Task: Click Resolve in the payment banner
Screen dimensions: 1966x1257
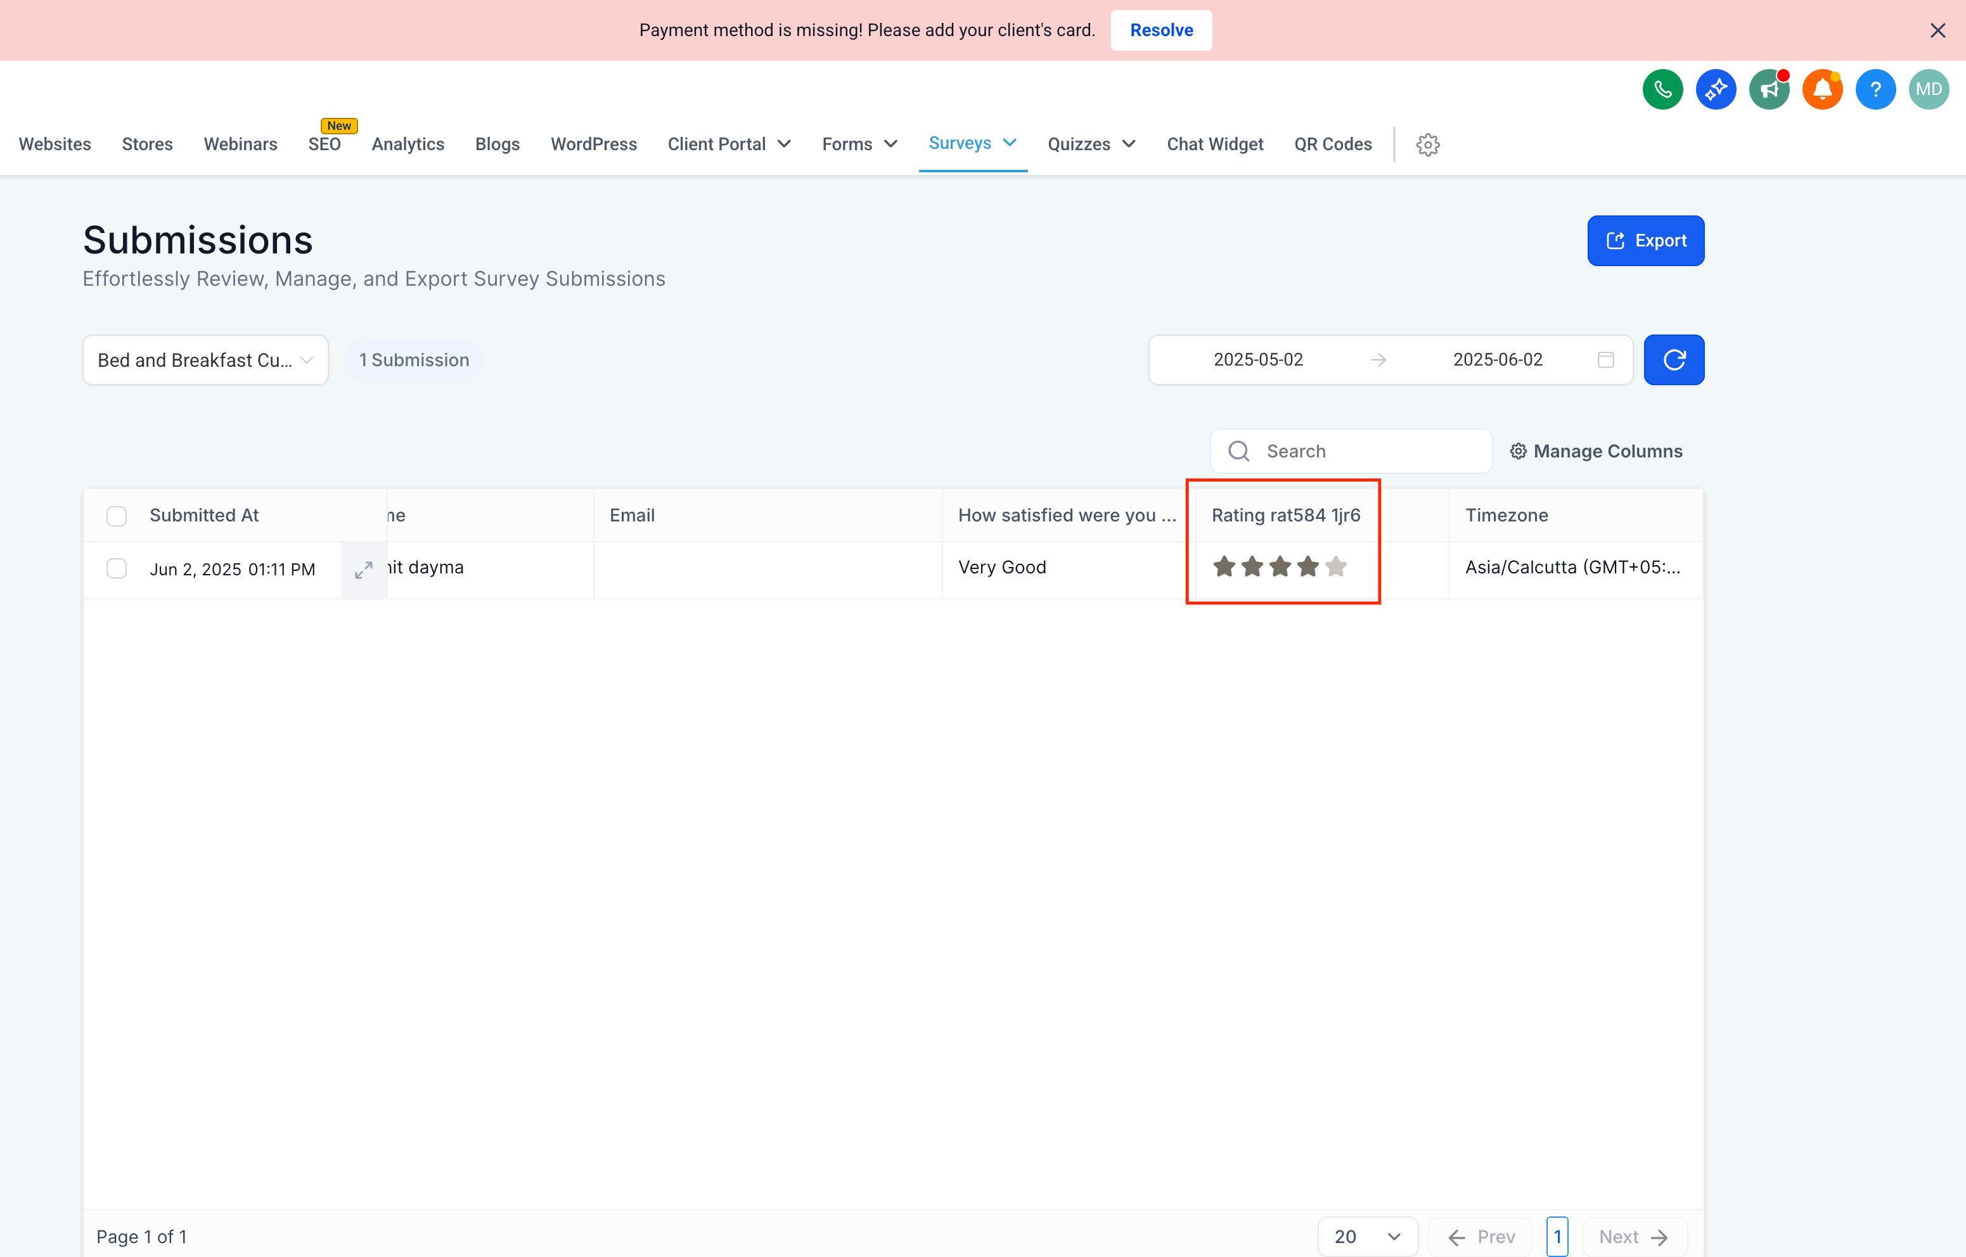Action: [x=1160, y=30]
